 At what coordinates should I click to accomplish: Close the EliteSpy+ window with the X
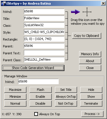coord(103,3)
